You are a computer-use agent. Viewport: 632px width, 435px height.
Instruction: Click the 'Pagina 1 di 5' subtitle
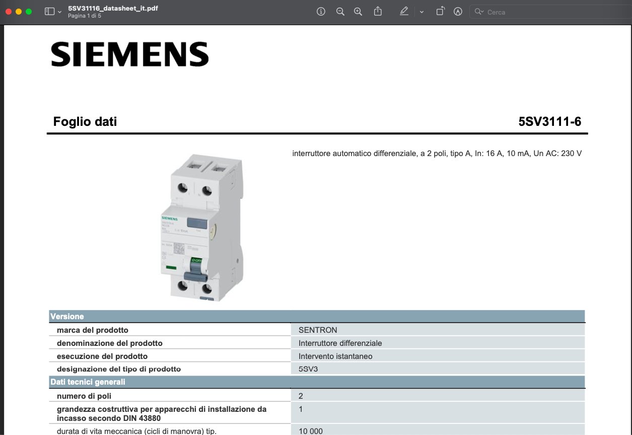[85, 16]
